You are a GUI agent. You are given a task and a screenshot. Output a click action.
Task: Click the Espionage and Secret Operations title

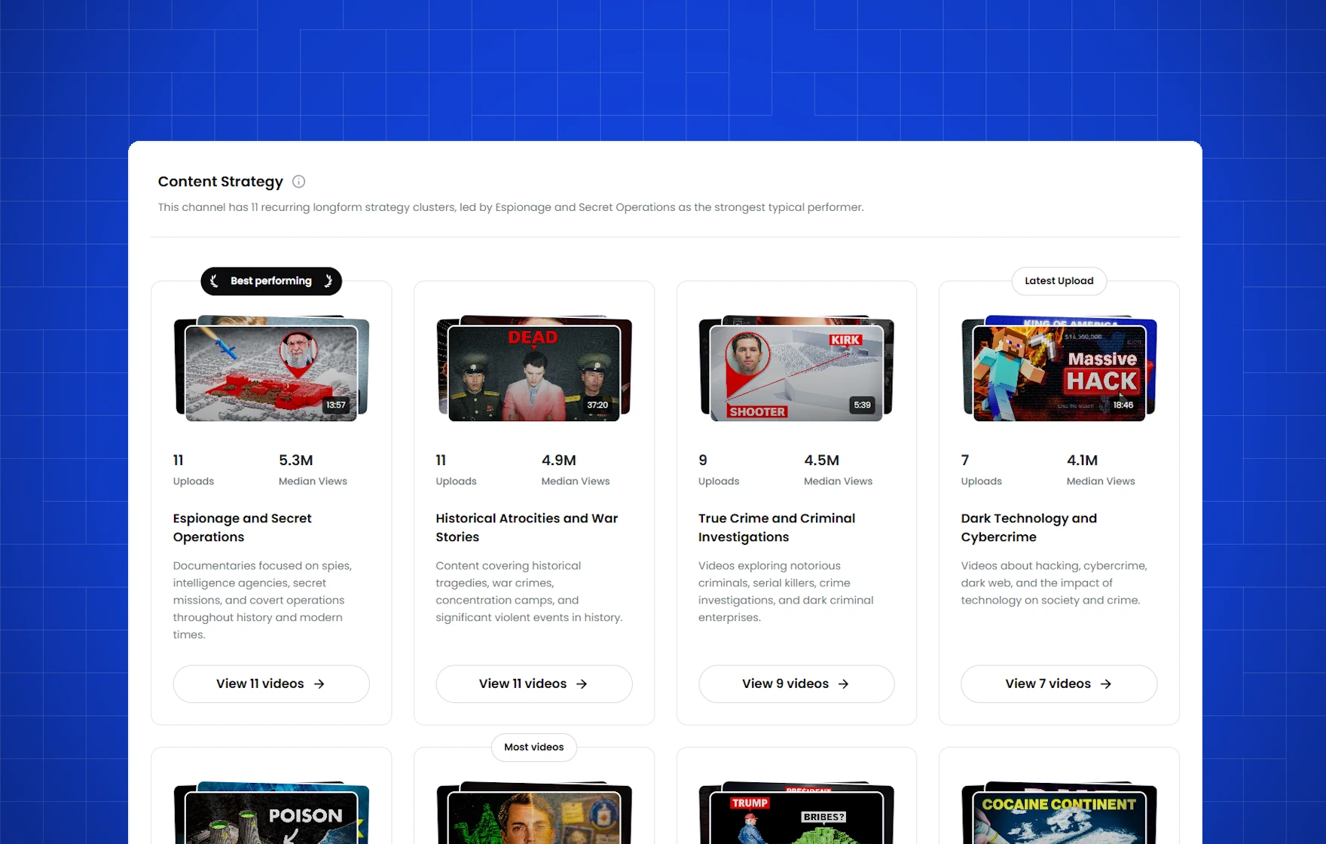(242, 527)
